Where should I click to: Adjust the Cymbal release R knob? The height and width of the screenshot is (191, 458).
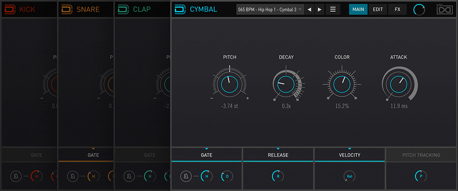click(x=278, y=176)
